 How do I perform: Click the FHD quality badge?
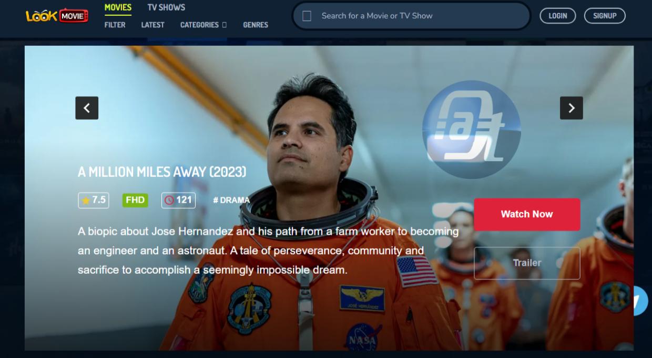pos(135,200)
